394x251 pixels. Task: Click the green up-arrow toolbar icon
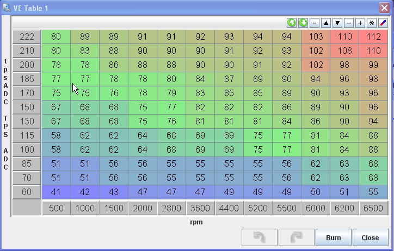(292, 23)
